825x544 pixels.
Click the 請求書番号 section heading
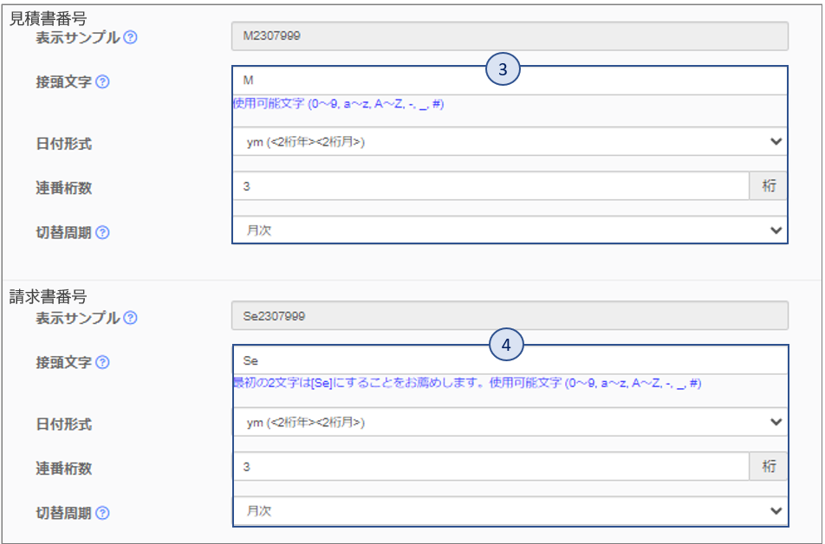point(48,297)
